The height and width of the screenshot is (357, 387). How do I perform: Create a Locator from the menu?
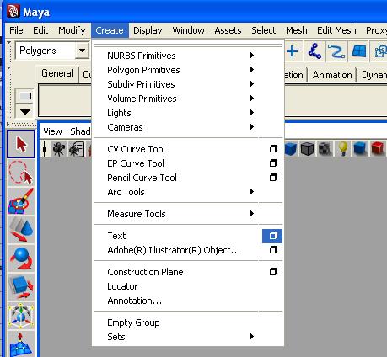122,286
